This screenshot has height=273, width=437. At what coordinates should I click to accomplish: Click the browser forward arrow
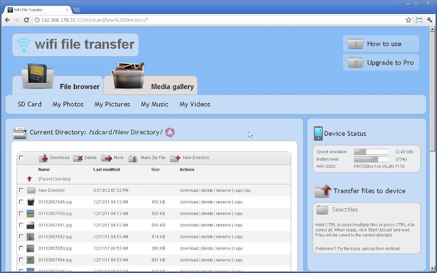(x=17, y=20)
